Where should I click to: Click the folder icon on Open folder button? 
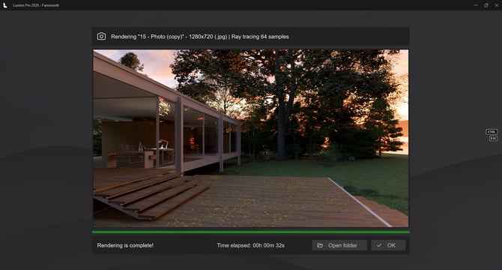(x=320, y=245)
